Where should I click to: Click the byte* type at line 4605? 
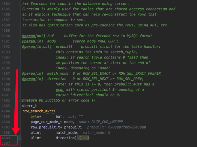36,117
